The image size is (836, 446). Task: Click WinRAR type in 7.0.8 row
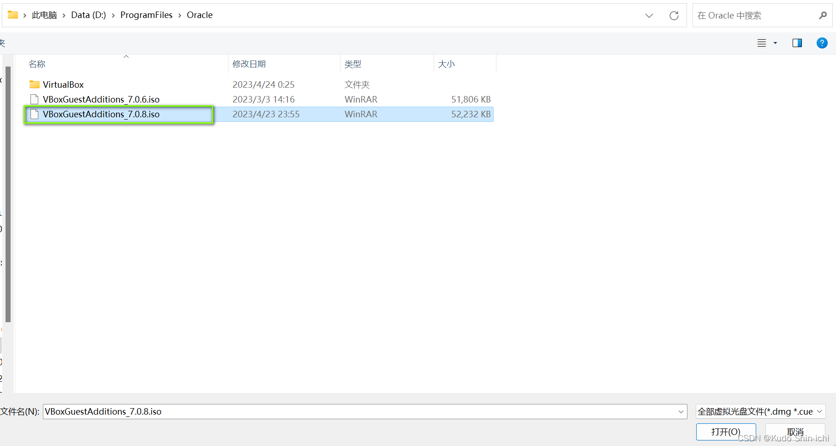[361, 114]
